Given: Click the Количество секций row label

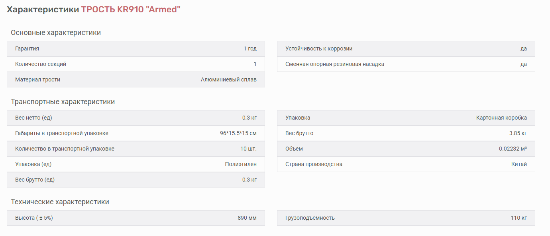Looking at the screenshot, I should 41,64.
